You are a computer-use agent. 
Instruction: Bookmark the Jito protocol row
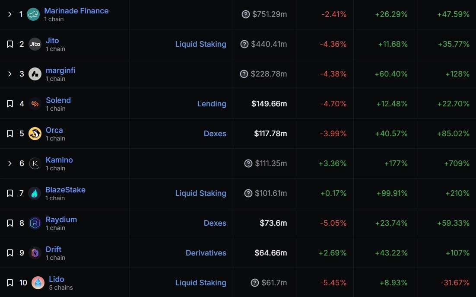click(x=10, y=44)
